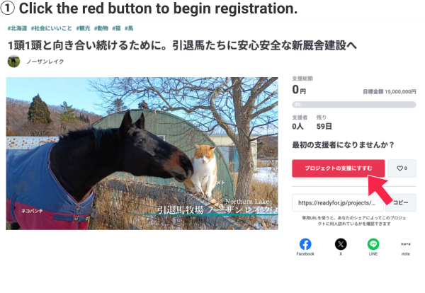Open the #馬 hashtag link
Screen dimensions: 425x293
pos(129,28)
